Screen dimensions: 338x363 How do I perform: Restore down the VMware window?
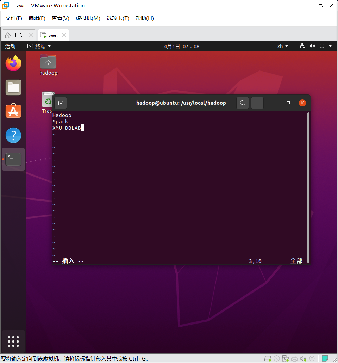pyautogui.click(x=321, y=5)
